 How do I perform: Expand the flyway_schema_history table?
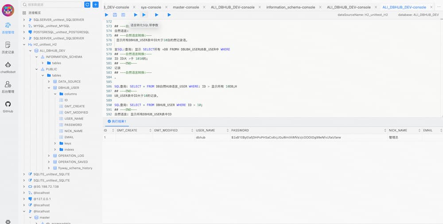49,168
